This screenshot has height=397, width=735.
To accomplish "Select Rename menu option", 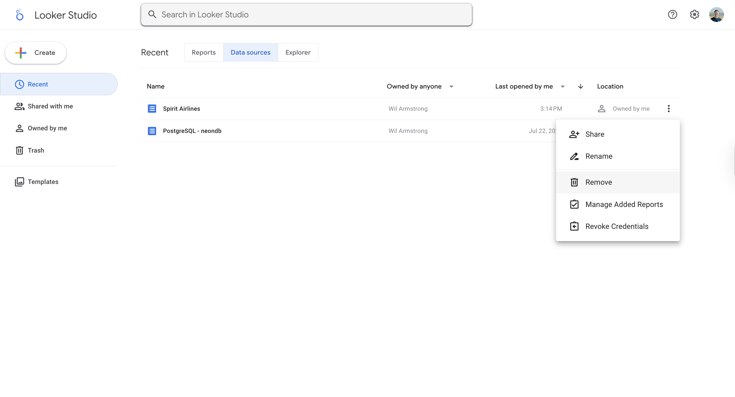I will pos(599,156).
